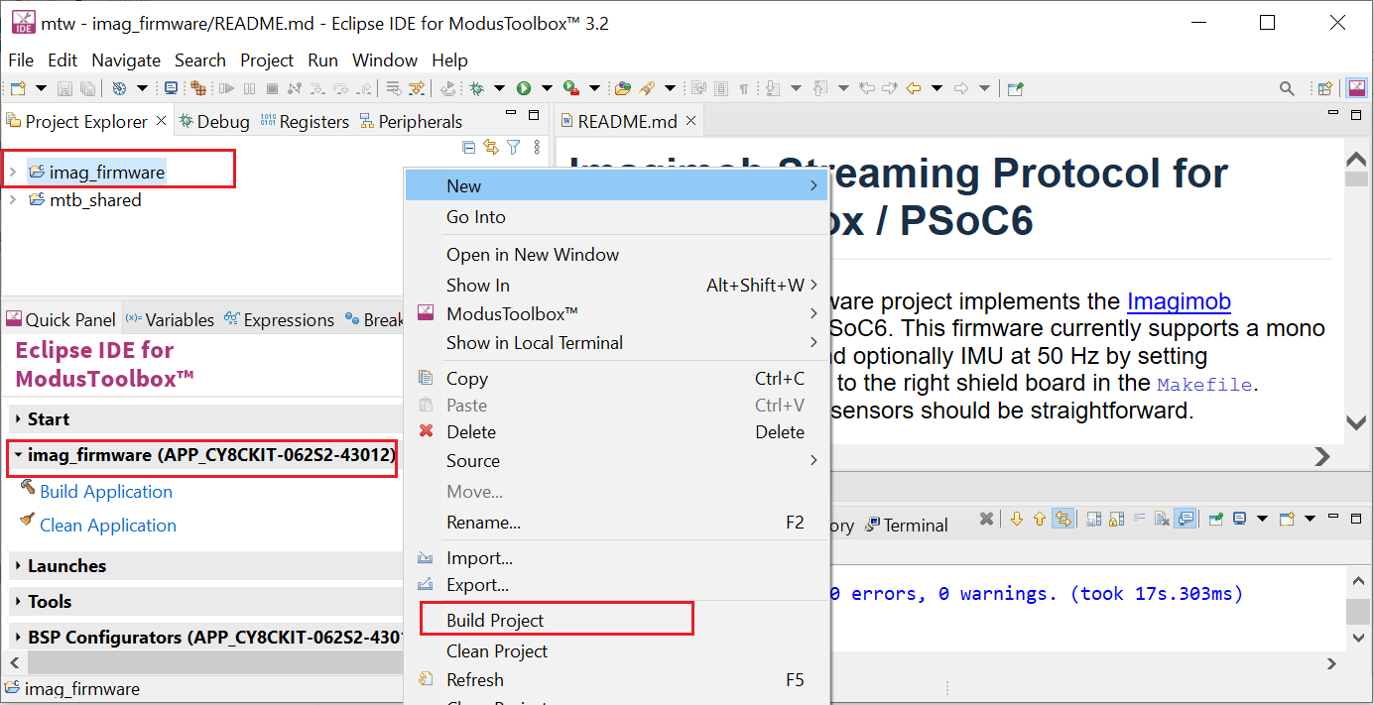Click the Filter icon in Project Explorer
This screenshot has height=705, width=1374.
pyautogui.click(x=513, y=148)
